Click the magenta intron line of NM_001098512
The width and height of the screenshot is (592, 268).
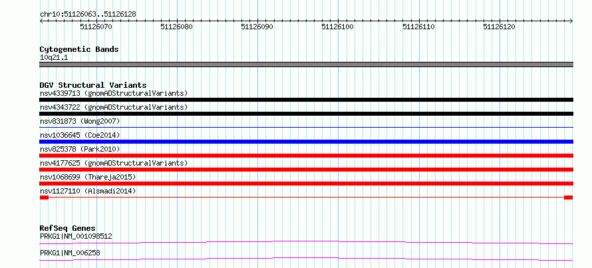coord(306,242)
